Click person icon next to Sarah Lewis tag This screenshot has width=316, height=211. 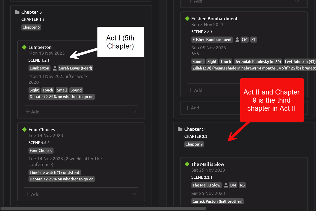click(55, 68)
